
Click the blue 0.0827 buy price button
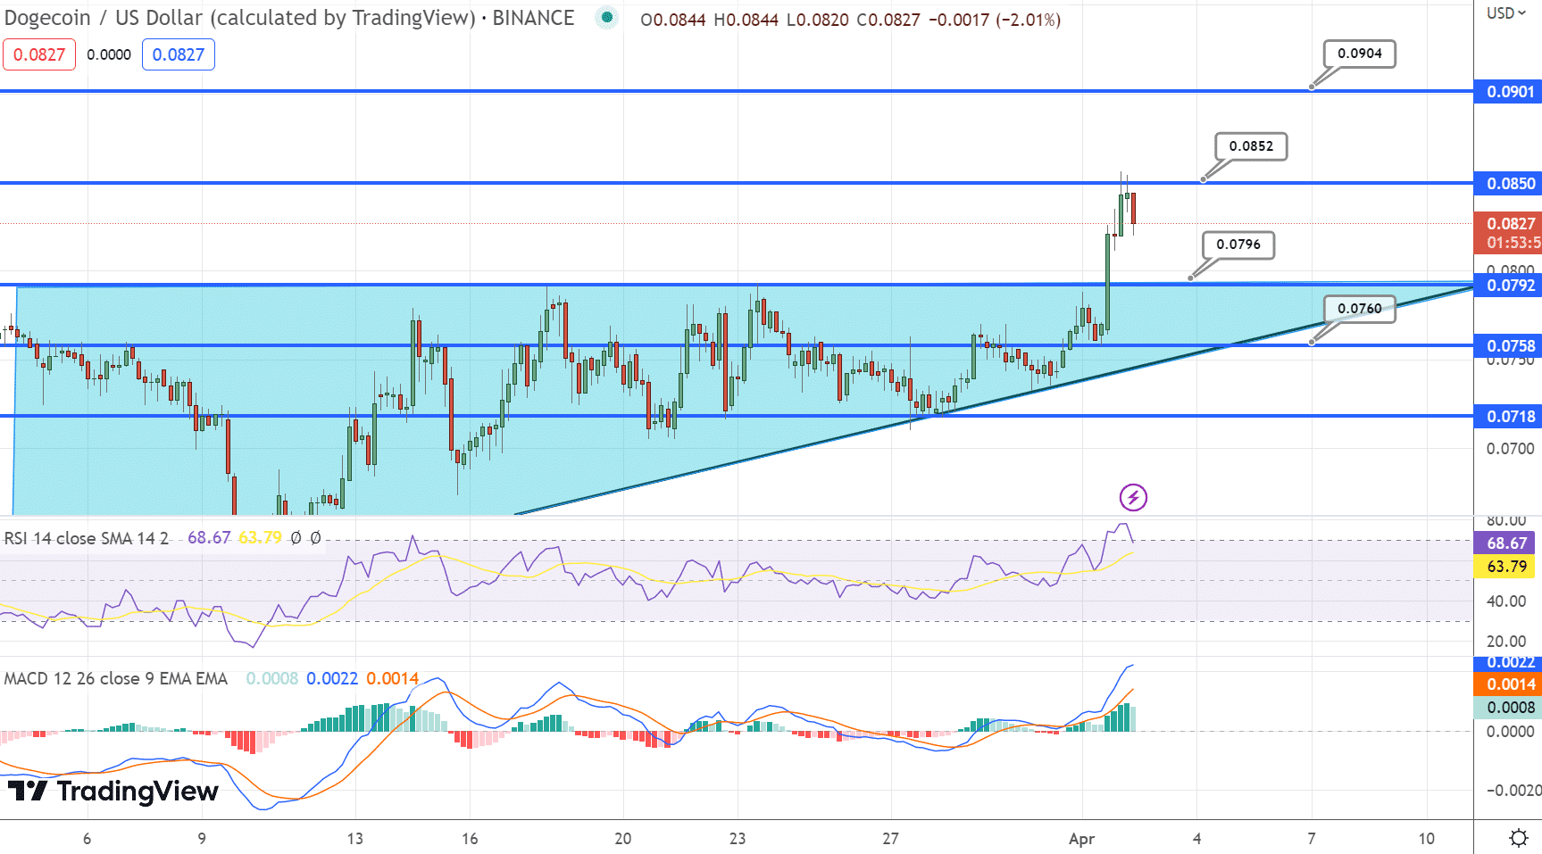[179, 54]
